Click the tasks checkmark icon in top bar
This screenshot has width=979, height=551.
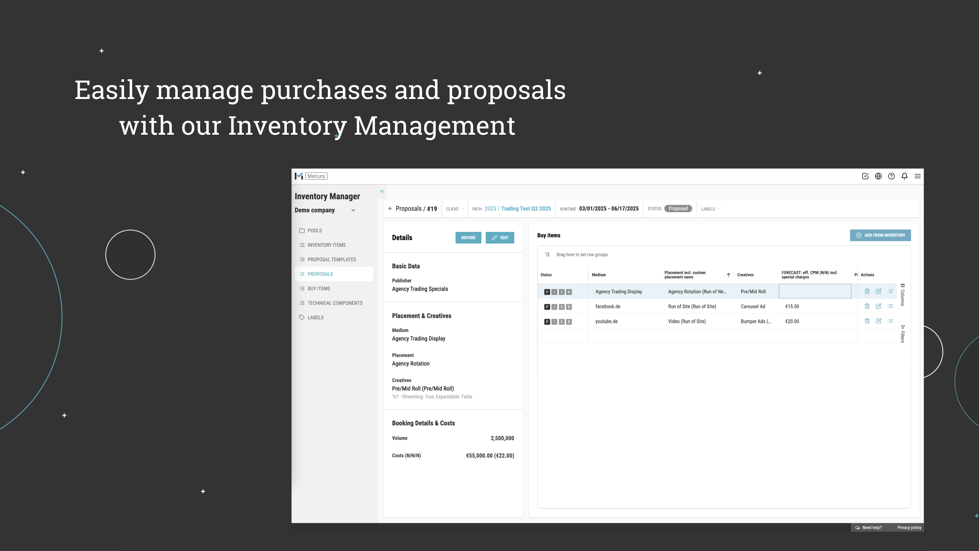pyautogui.click(x=865, y=176)
